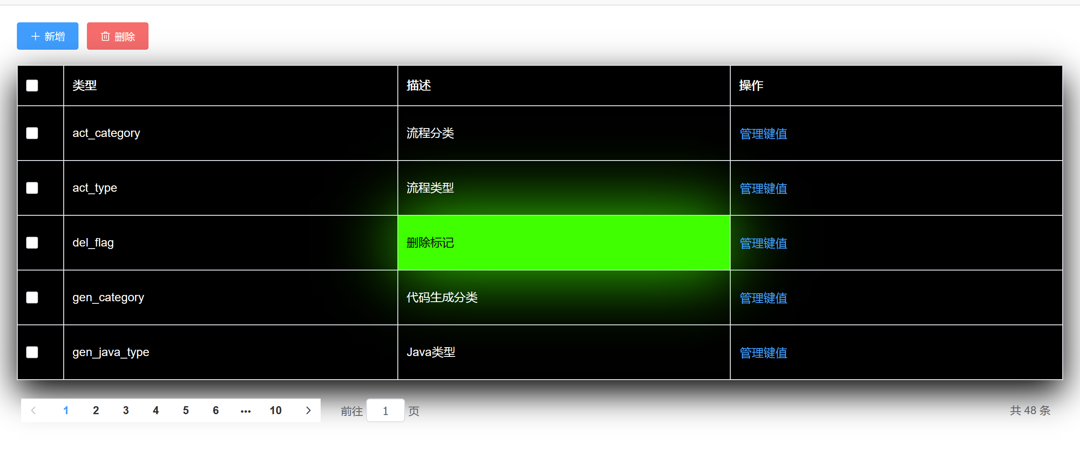The height and width of the screenshot is (466, 1080).
Task: Click the previous page arrow
Action: 34,410
